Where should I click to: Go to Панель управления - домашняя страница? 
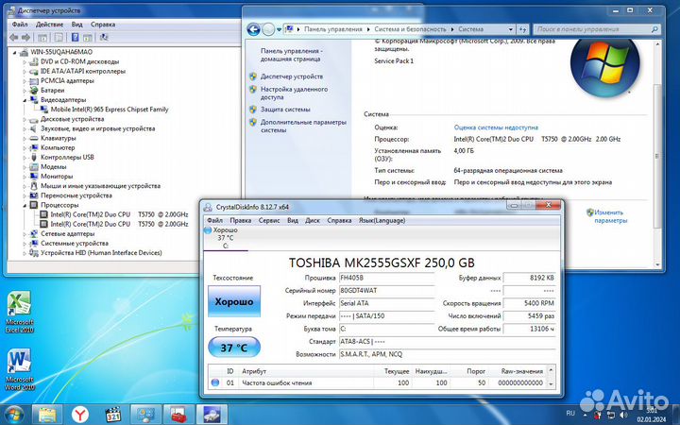pyautogui.click(x=292, y=55)
